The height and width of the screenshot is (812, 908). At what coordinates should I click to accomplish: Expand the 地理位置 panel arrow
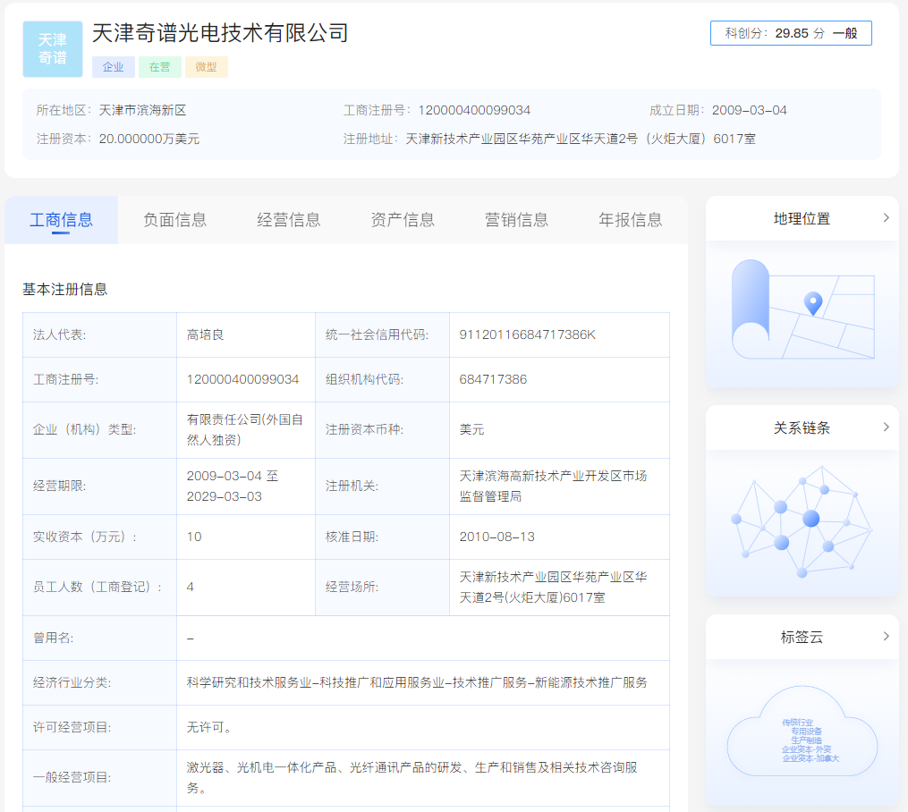(886, 217)
